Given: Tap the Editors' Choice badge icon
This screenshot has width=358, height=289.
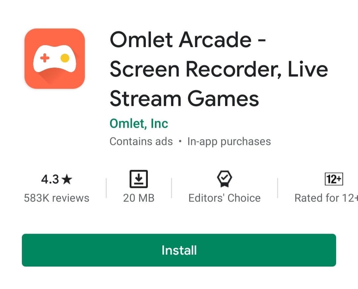Looking at the screenshot, I should (x=224, y=179).
